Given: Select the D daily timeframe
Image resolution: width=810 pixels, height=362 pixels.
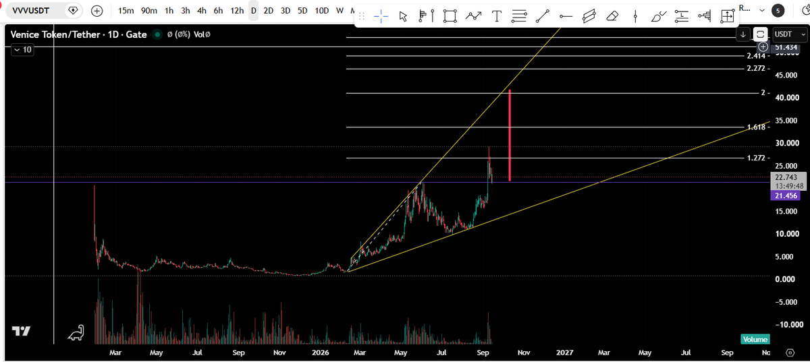Looking at the screenshot, I should [254, 11].
